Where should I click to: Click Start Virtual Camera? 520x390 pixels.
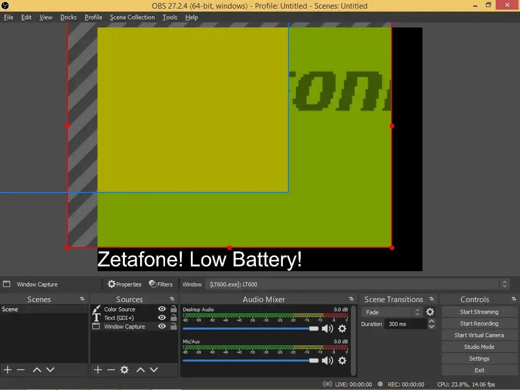pos(479,335)
